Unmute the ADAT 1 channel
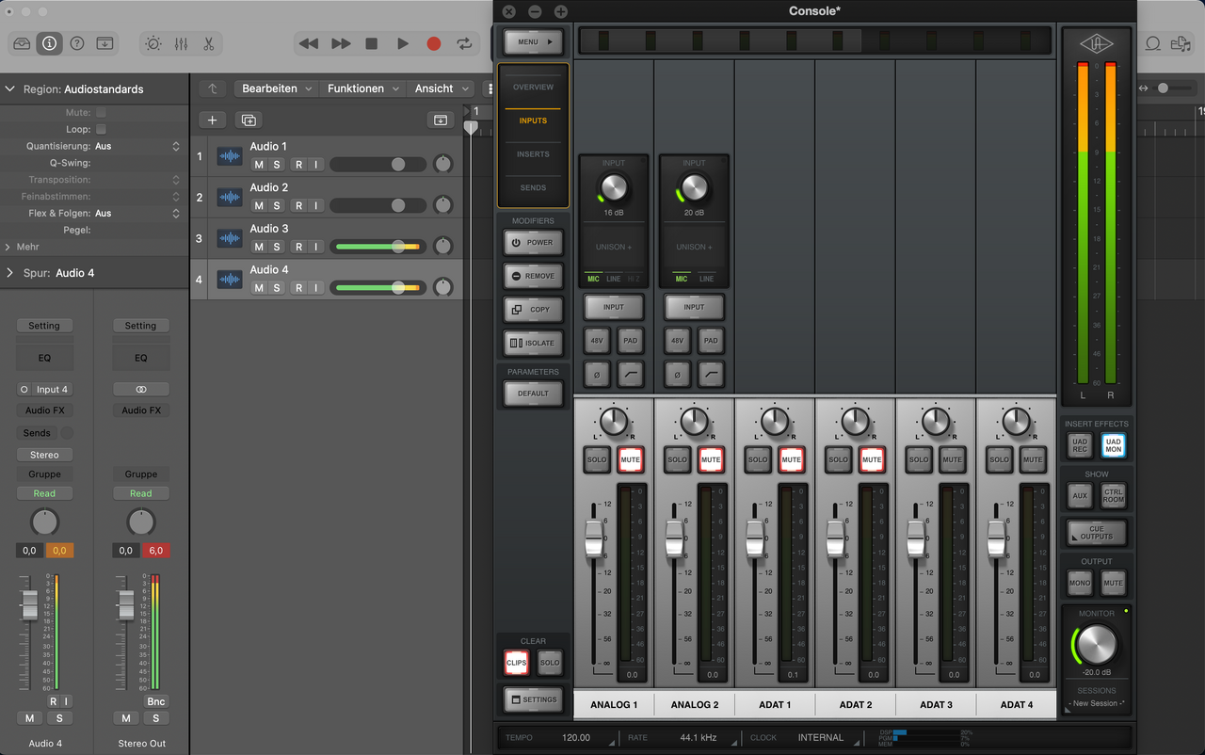Viewport: 1205px width, 755px height. [x=791, y=459]
